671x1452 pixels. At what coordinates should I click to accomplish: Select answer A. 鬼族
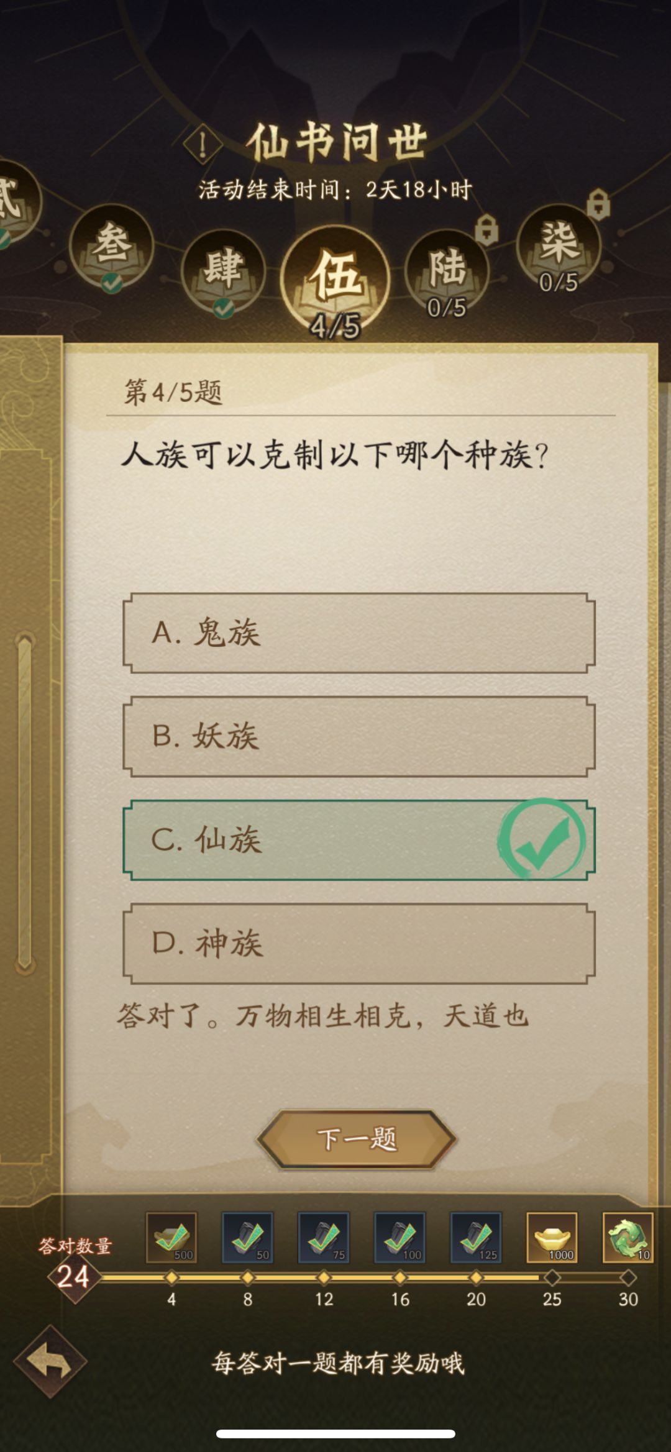[x=358, y=633]
